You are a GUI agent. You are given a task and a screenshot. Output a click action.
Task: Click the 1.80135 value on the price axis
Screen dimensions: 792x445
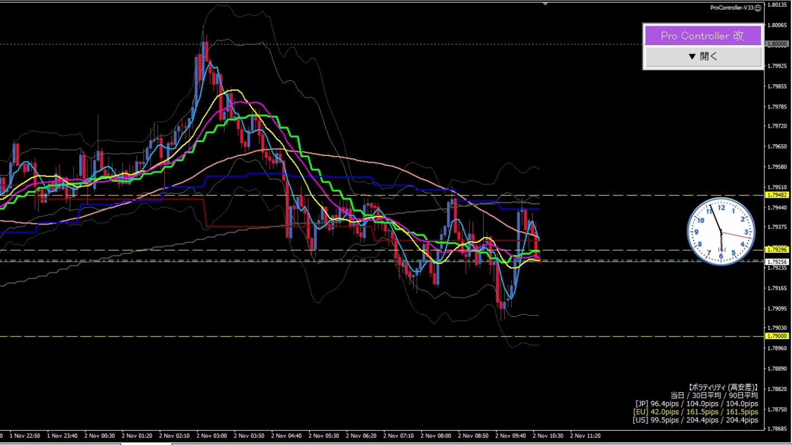(x=777, y=4)
